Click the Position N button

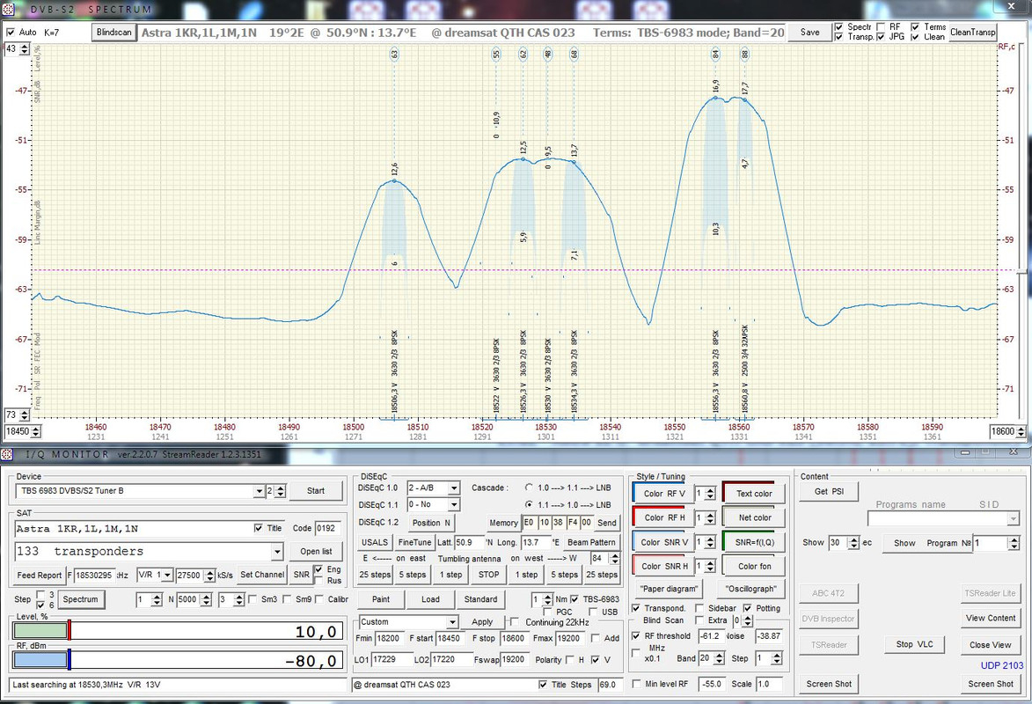tap(431, 523)
